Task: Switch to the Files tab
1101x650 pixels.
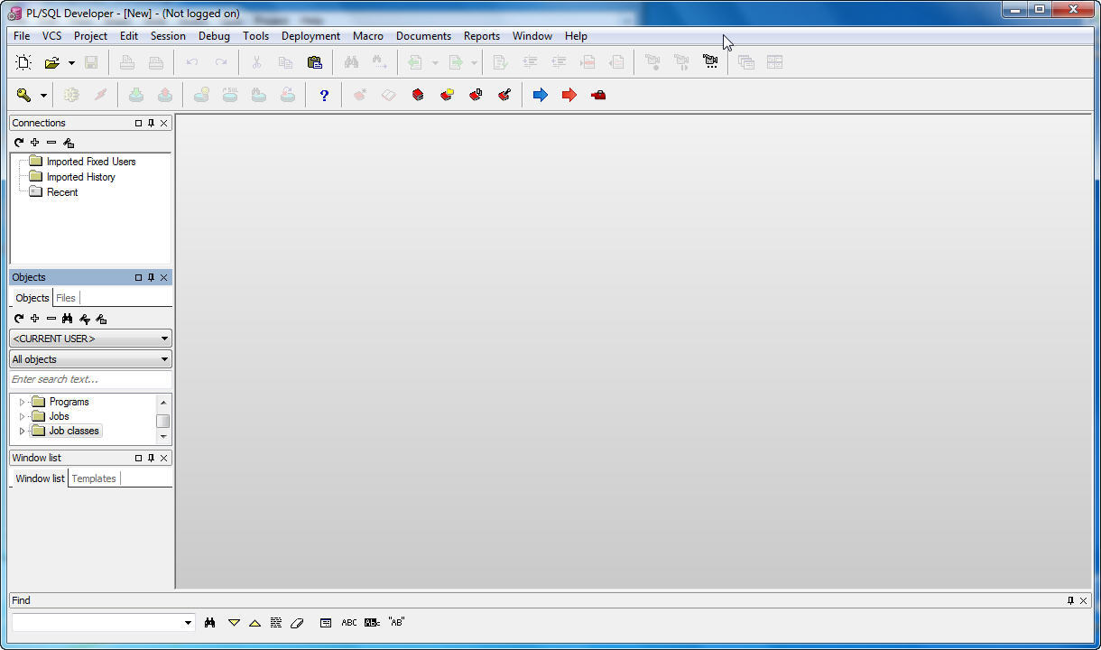Action: [66, 298]
